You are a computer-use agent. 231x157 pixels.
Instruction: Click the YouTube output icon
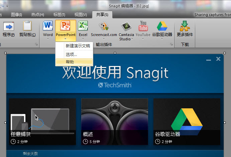click(143, 26)
